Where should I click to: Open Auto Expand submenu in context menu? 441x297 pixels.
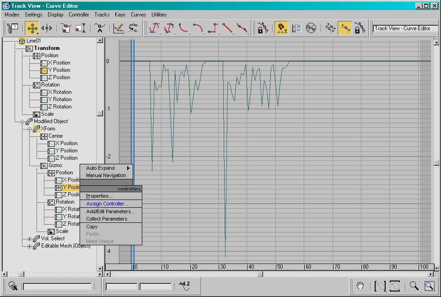tap(106, 168)
